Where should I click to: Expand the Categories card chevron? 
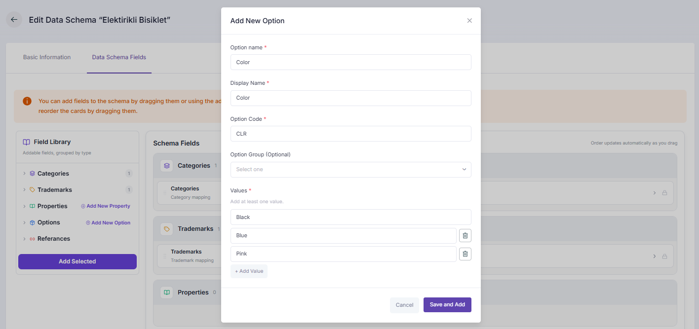(655, 193)
